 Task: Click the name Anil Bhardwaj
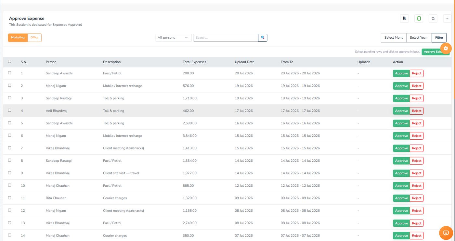[57, 111]
